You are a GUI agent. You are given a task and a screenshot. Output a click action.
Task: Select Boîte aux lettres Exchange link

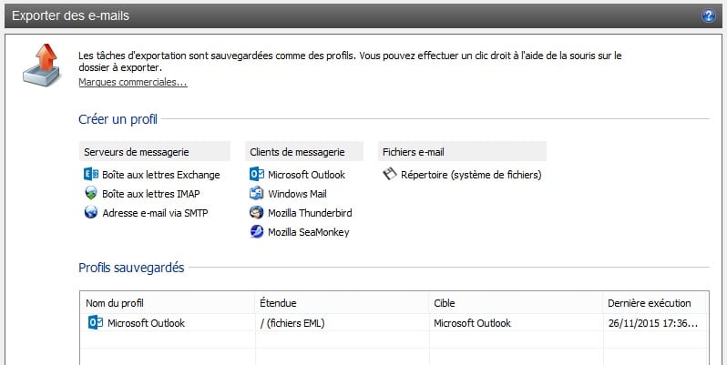point(161,174)
